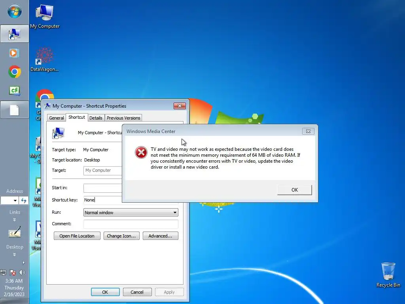
Task: Click OK in Shortcut Properties dialog
Action: click(105, 292)
